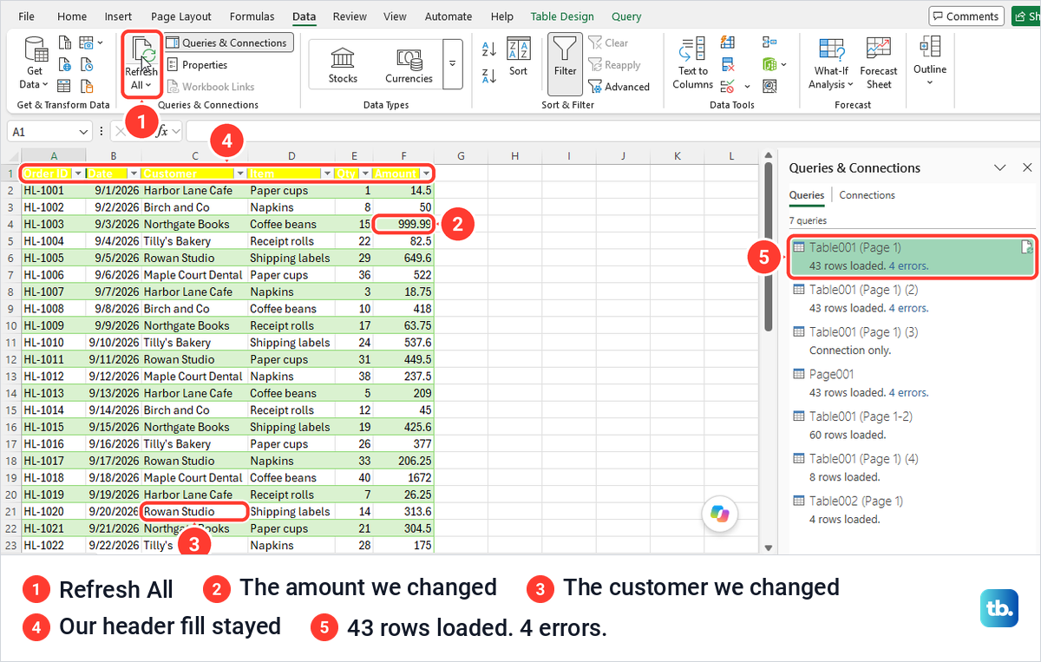Select cell HL-1005
Viewport: 1041px width, 662px height.
click(54, 258)
